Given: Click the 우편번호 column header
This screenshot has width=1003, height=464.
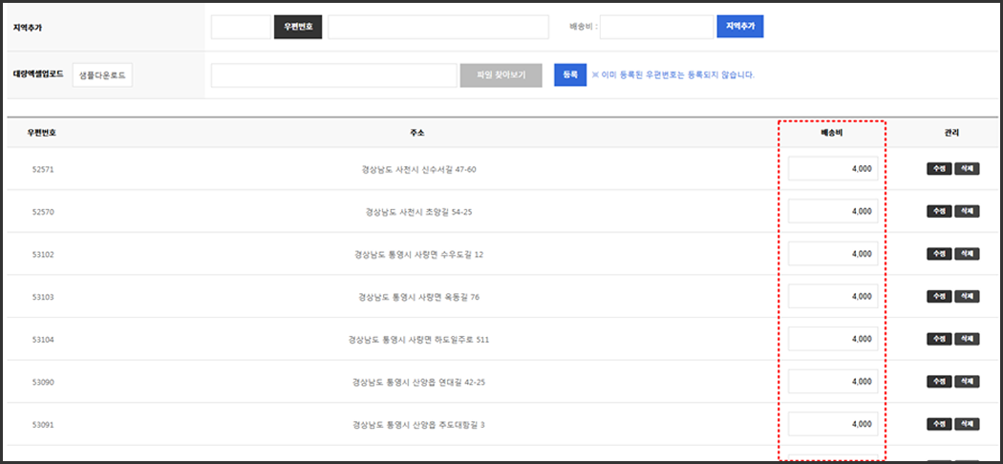Looking at the screenshot, I should tap(42, 133).
